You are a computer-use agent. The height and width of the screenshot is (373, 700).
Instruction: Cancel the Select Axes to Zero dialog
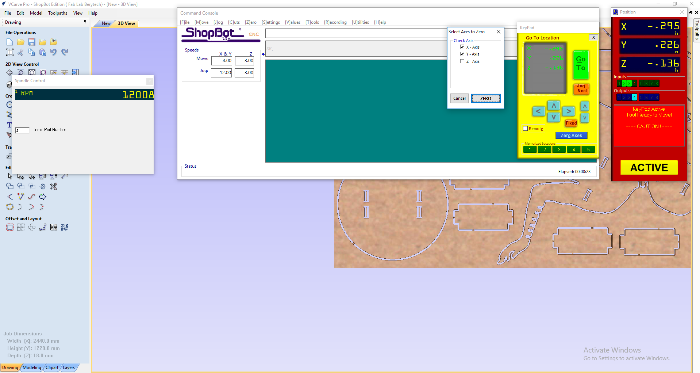[x=459, y=98]
